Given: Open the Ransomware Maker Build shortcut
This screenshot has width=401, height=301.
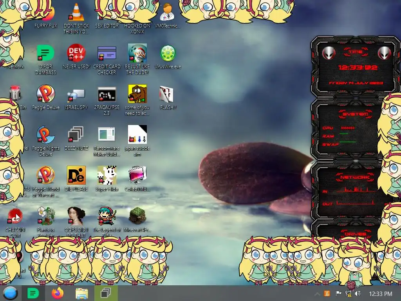Looking at the screenshot, I should (107, 134).
